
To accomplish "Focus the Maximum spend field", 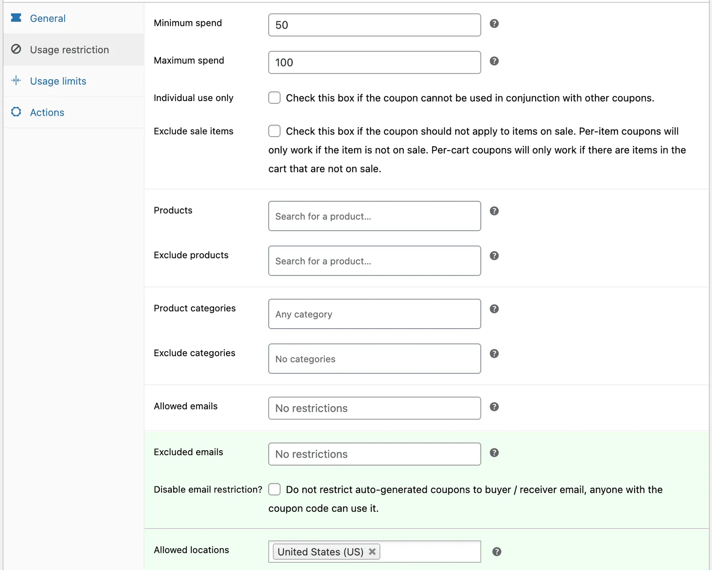I will (375, 62).
